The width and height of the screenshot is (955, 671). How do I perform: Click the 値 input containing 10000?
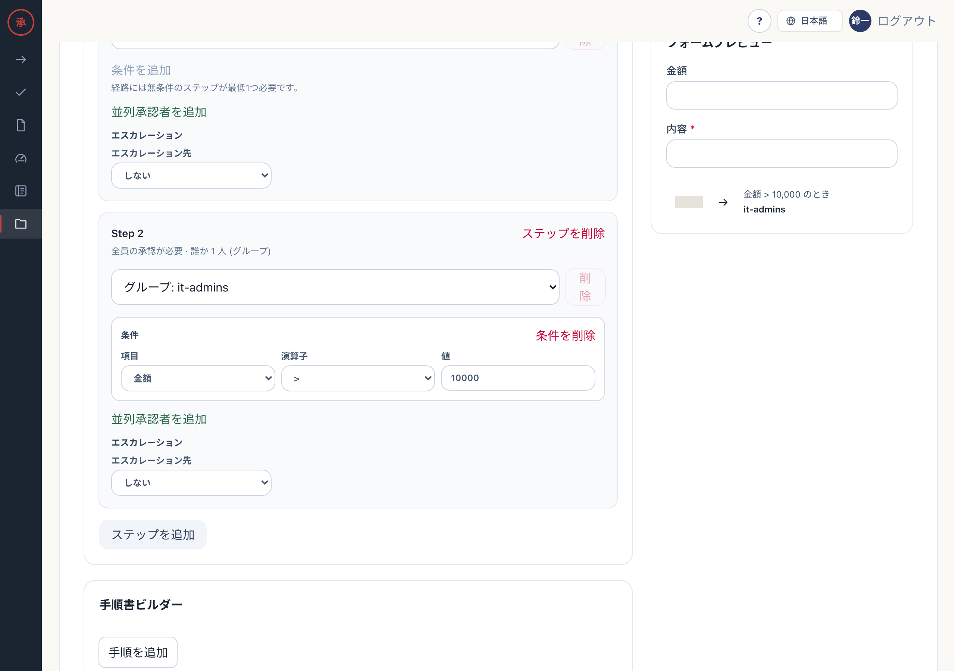[518, 378]
